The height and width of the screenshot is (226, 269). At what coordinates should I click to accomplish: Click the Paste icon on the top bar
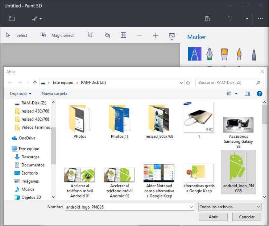pos(207,19)
